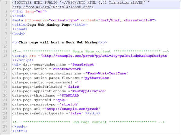Screen dimensions: 181x135
Task: Collapse the html tag fold marker
Action: tap(11, 11)
